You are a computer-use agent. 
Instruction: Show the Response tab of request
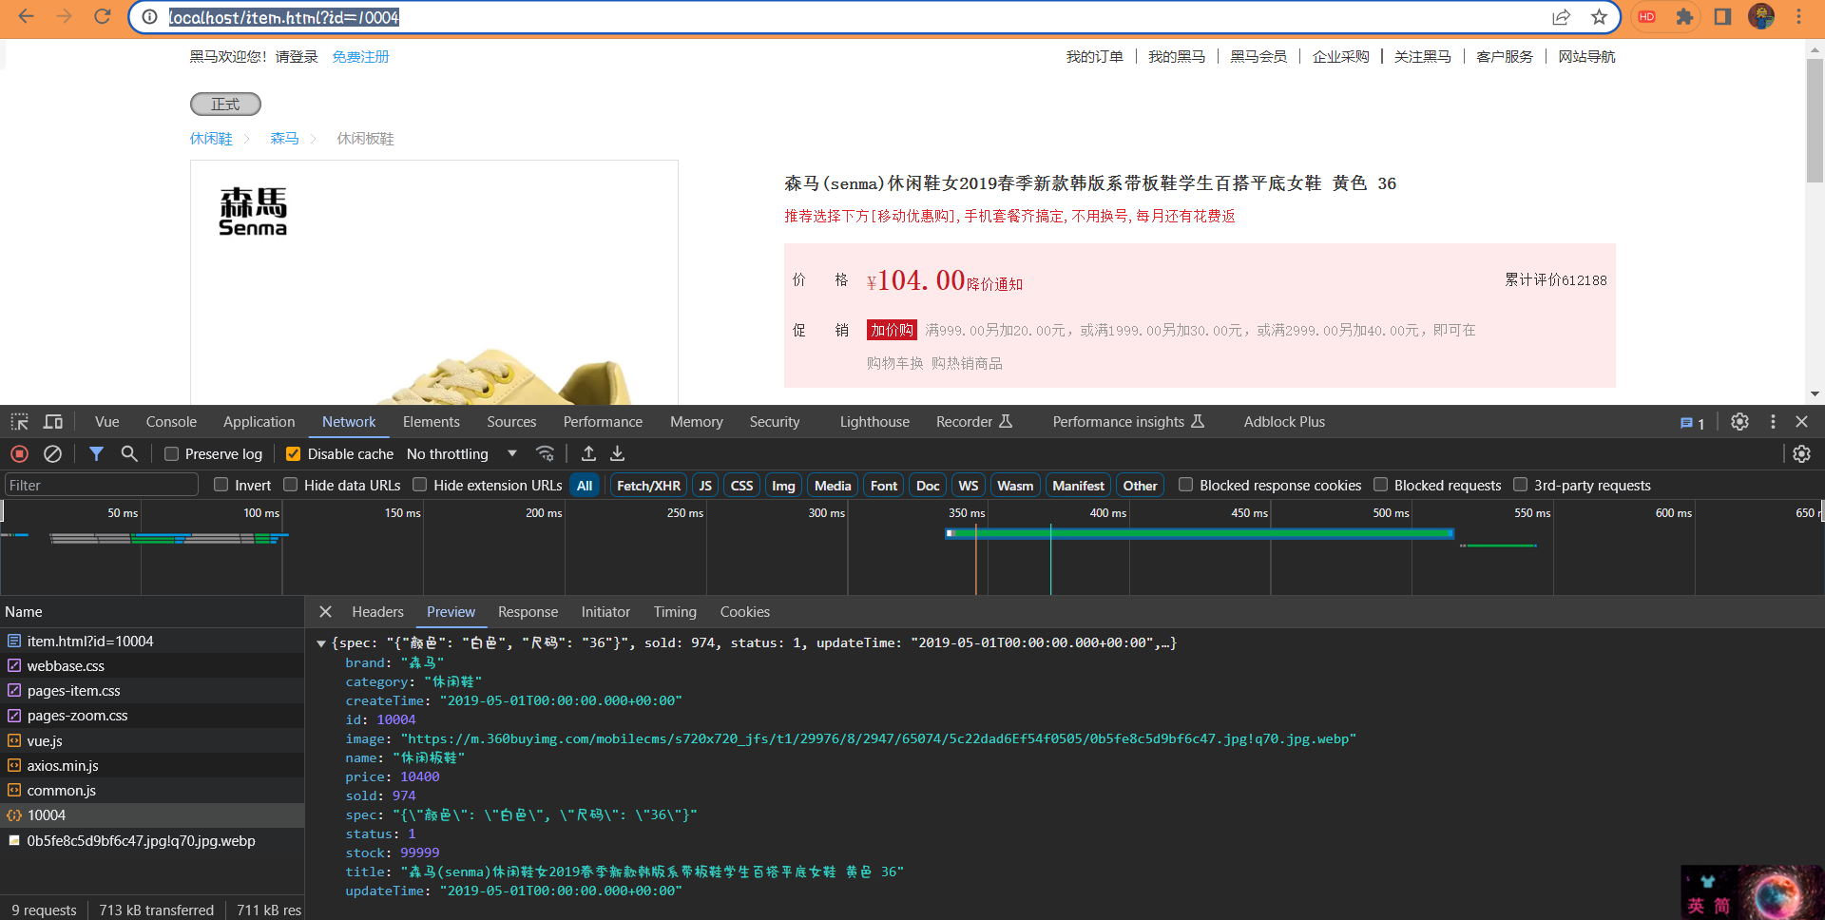tap(528, 612)
